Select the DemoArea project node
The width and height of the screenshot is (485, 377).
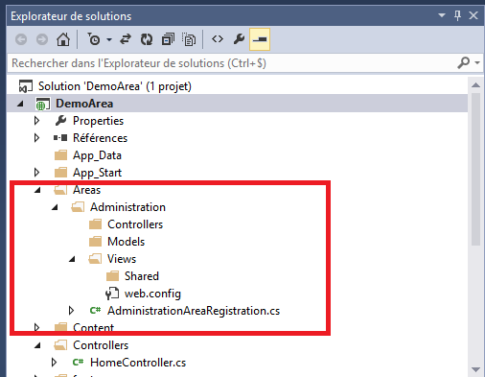(84, 104)
